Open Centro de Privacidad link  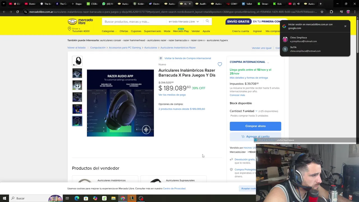174,189
